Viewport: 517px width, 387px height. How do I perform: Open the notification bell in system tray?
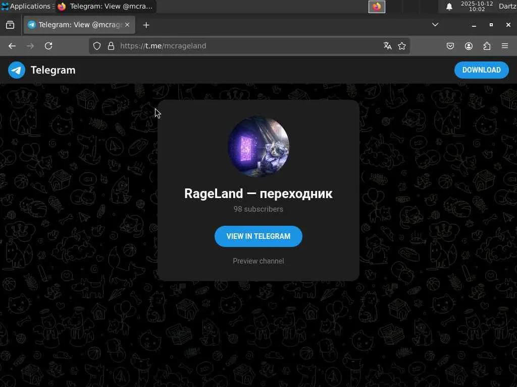[x=449, y=7]
